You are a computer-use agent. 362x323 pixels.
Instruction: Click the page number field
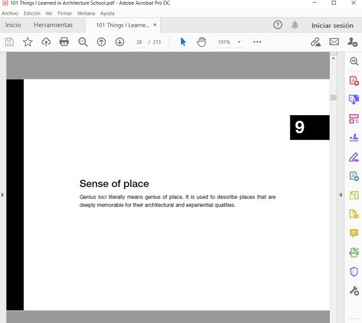(139, 42)
